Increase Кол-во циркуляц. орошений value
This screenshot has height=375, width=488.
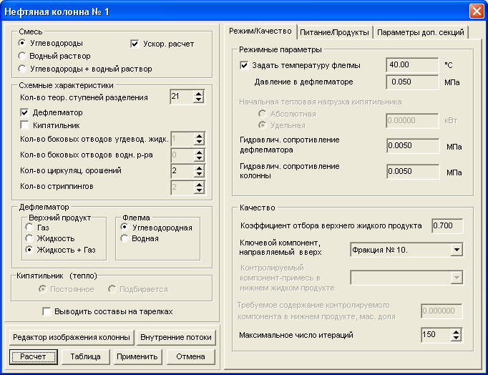[199, 167]
